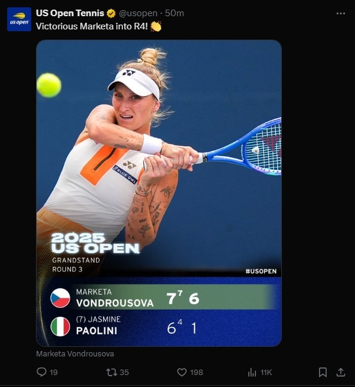
Task: Repost this tweet with retweet icon
Action: (x=111, y=372)
